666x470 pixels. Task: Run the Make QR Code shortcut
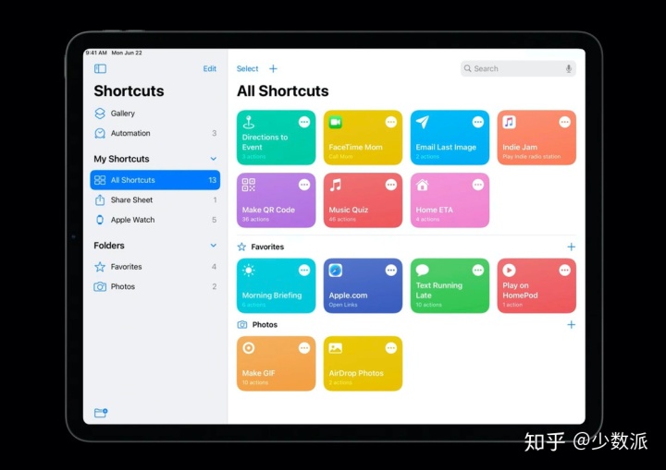276,200
